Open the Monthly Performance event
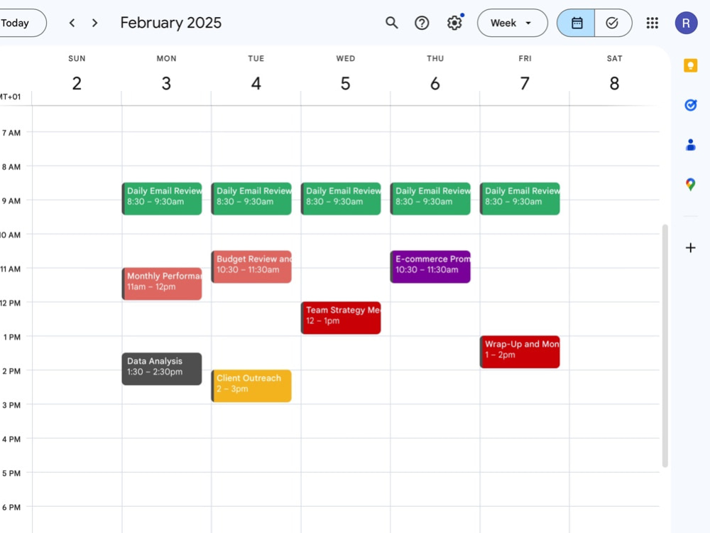The image size is (710, 533). [162, 284]
